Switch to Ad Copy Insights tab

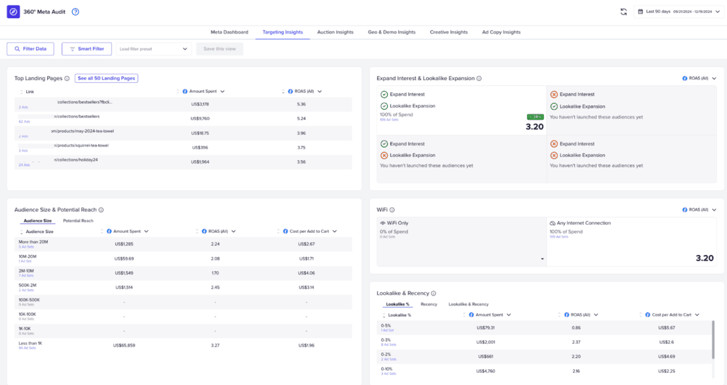click(501, 32)
